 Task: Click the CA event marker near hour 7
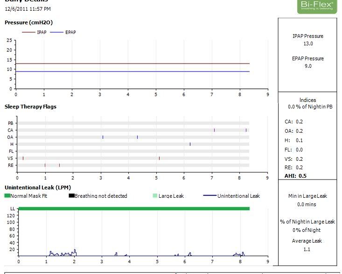pos(215,130)
